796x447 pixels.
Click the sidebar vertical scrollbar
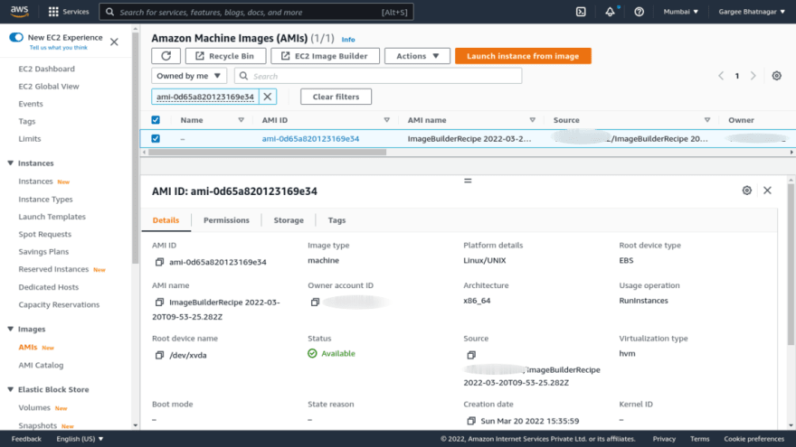point(135,147)
